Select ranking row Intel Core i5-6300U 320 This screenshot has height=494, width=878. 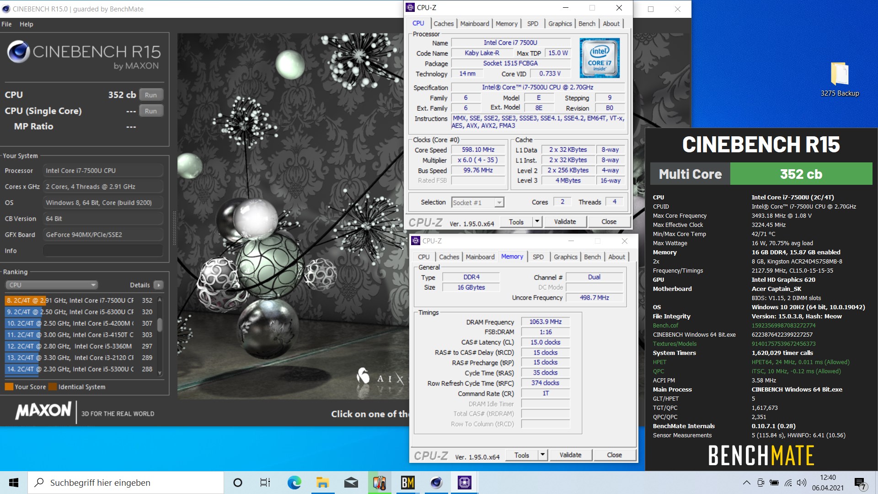80,312
